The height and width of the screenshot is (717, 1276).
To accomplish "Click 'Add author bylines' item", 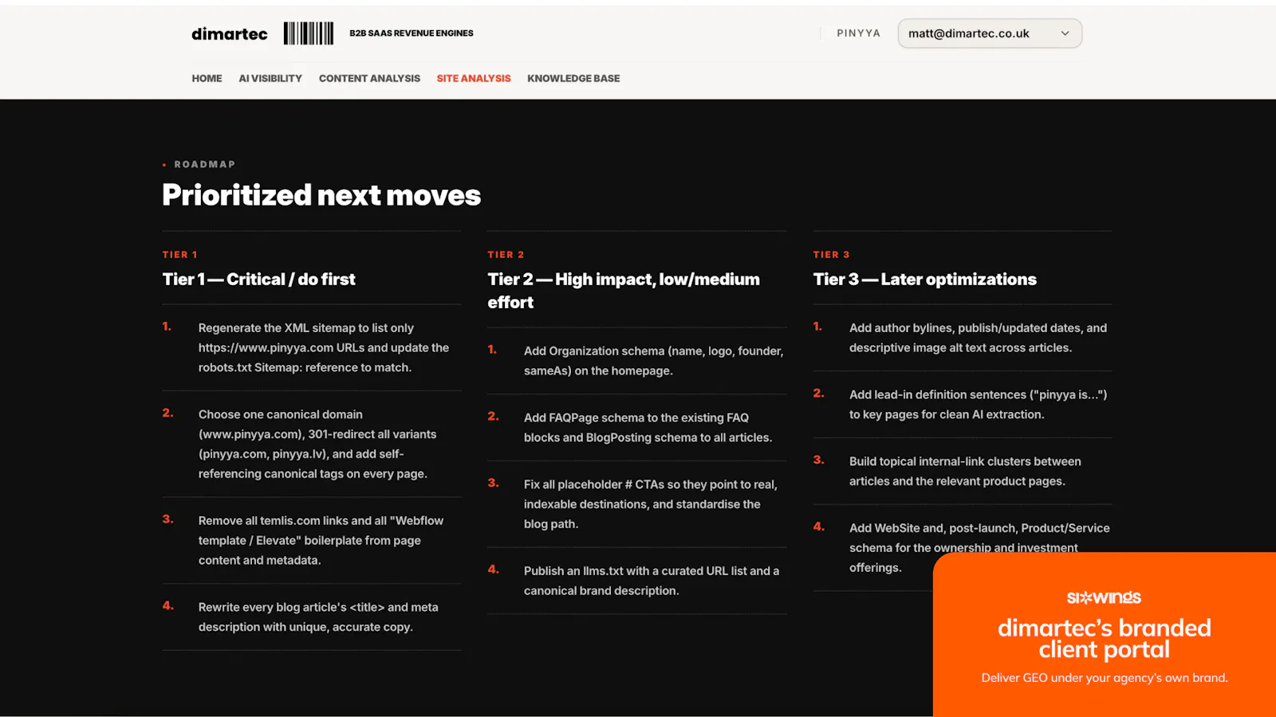I will click(963, 338).
